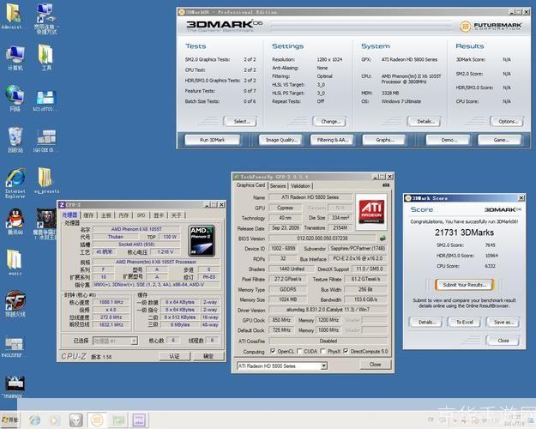Click the ATI Radeon logo in GPU-Z
Viewport: 536px width, 429px height.
click(371, 212)
